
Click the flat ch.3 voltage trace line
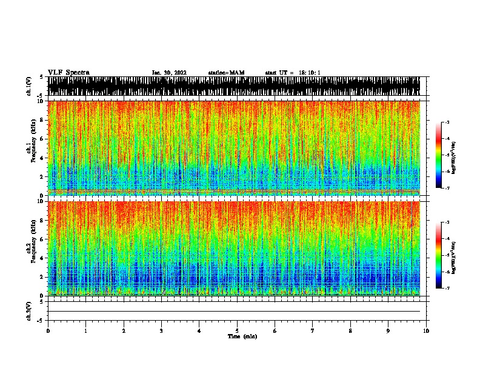coord(234,312)
